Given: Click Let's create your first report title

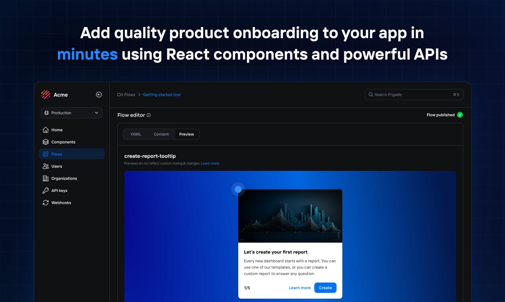Looking at the screenshot, I should 276,252.
